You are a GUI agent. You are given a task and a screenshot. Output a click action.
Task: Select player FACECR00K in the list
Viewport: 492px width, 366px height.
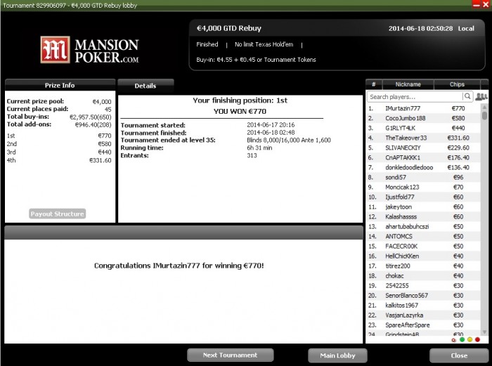[x=424, y=246]
